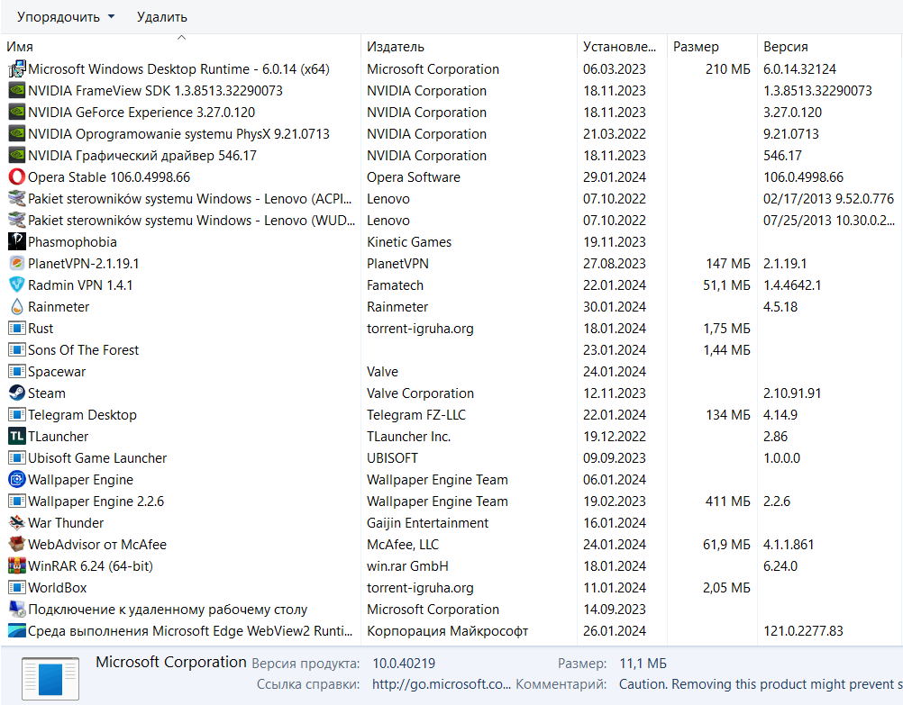Image resolution: width=903 pixels, height=705 pixels.
Task: Click the War Thunder icon
Action: click(17, 522)
